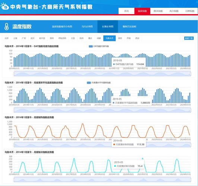This screenshot has height=186, width=198.
Task: Click the 中央气象台-大商所天气系列指数 site title
Action: tap(51, 7)
